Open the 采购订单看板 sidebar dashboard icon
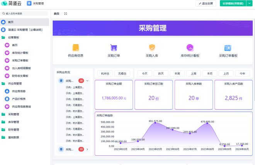Viewport: 255px width, 165px height. [7, 60]
